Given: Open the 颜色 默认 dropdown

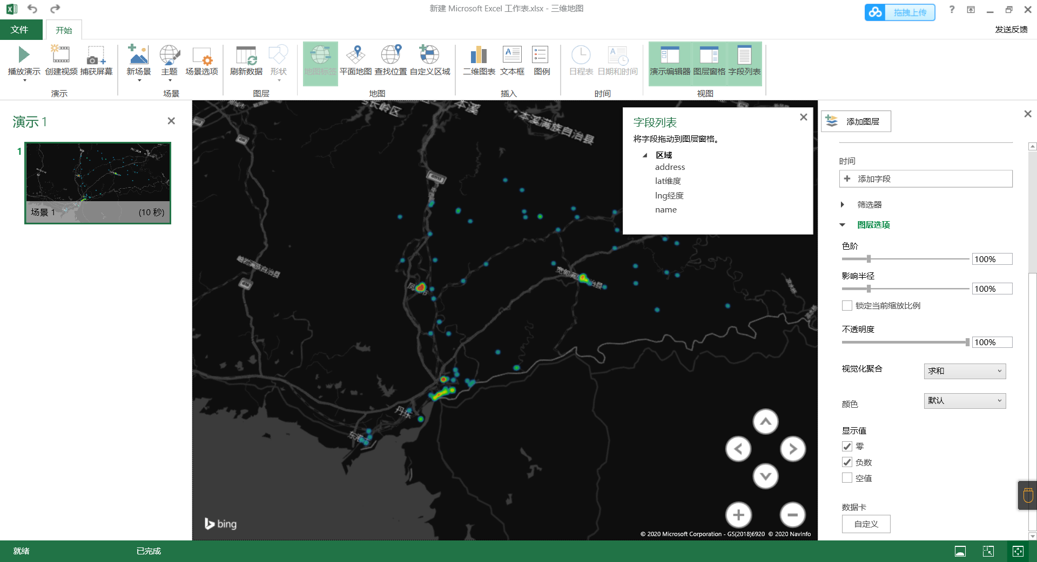Looking at the screenshot, I should [965, 401].
